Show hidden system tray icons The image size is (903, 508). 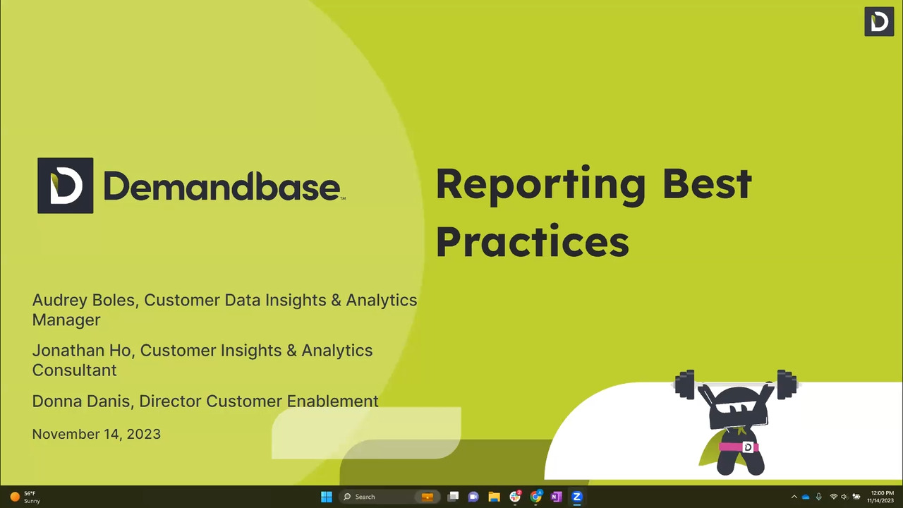coord(794,497)
